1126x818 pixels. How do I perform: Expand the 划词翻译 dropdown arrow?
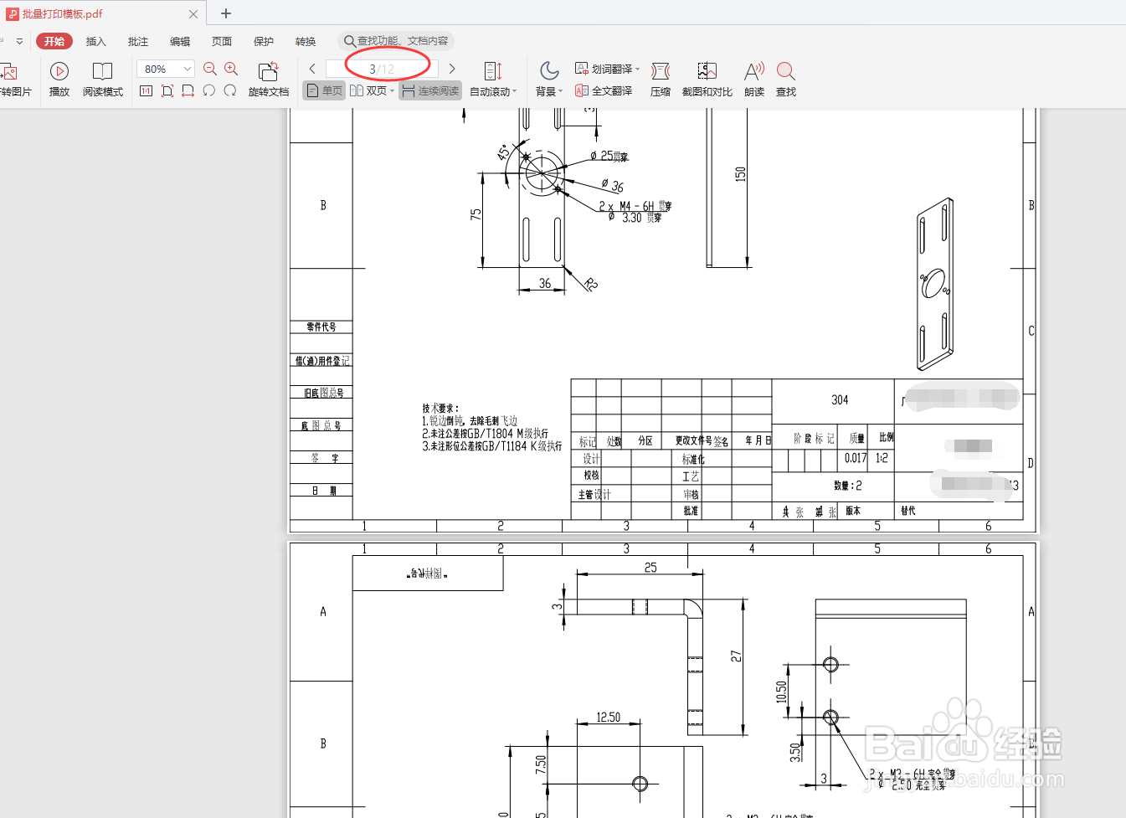coord(638,69)
